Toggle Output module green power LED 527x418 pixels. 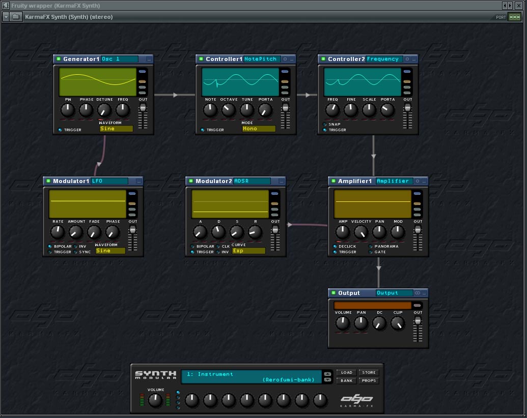click(334, 293)
